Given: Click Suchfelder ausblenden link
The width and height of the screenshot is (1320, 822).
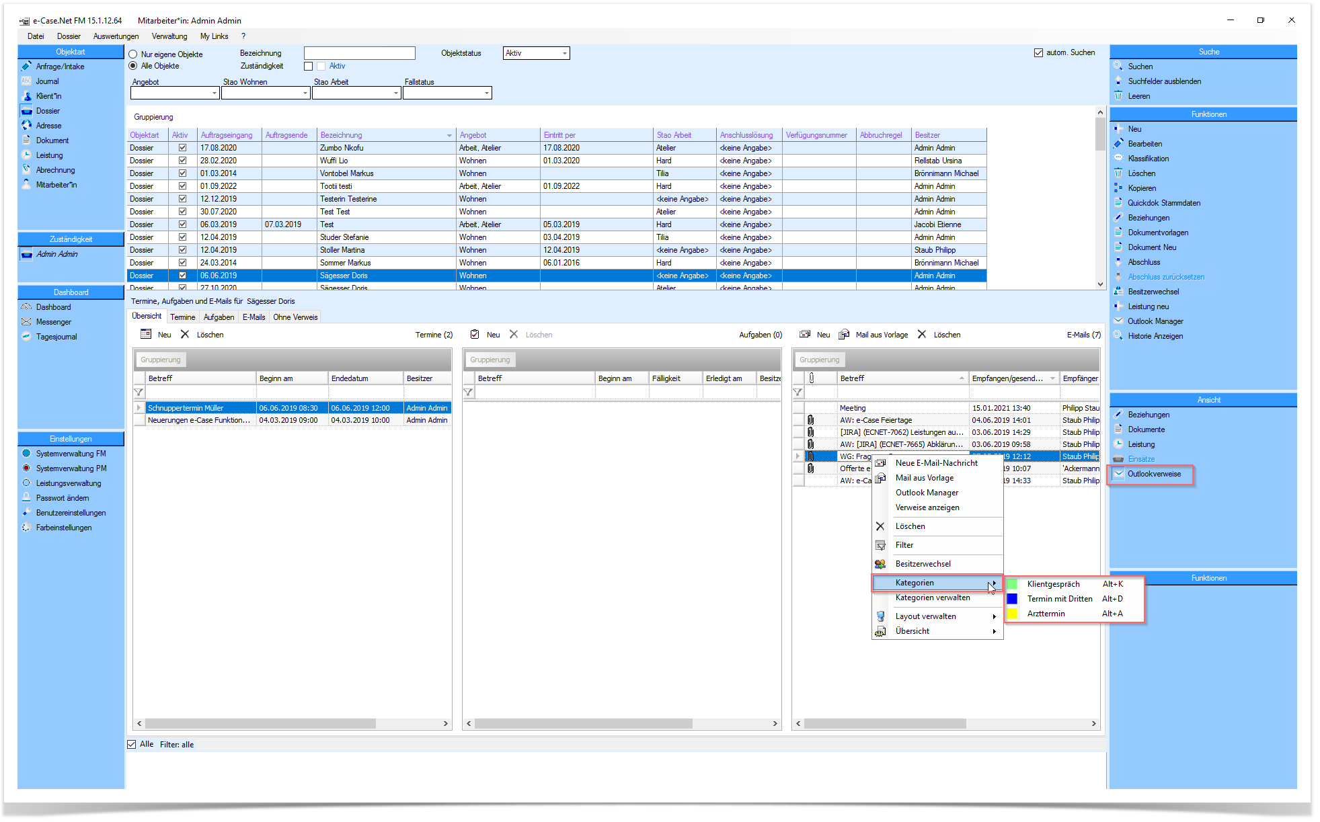Looking at the screenshot, I should point(1164,81).
